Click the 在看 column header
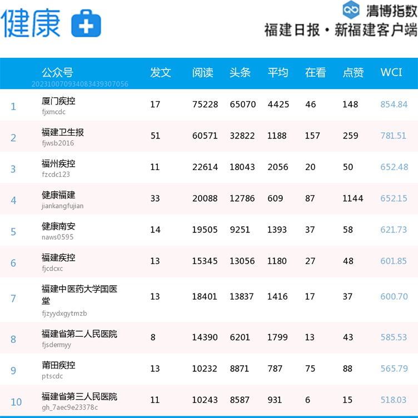The width and height of the screenshot is (418, 418). pos(316,72)
